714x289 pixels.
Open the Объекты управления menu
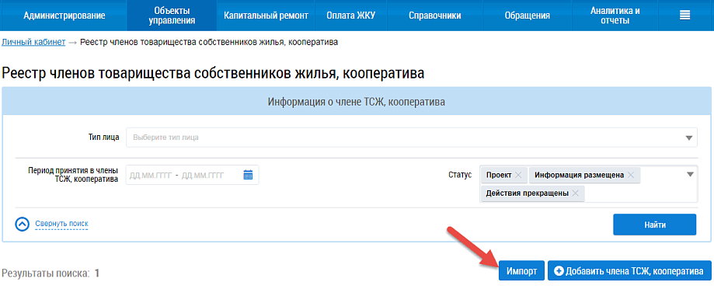coord(172,16)
